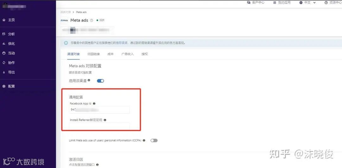This screenshot has width=342, height=168.
Task: Open the 优化 sidebar section
Action: (11, 44)
